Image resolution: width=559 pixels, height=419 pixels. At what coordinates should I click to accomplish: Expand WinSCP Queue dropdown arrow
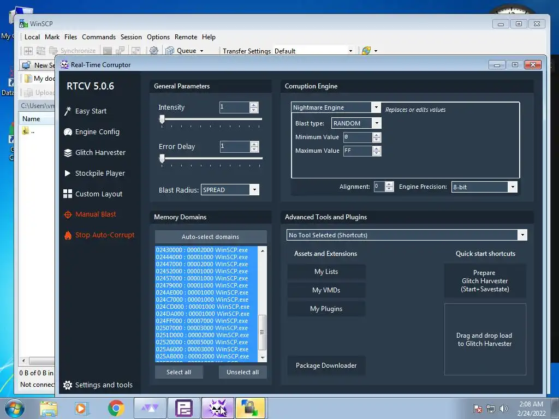202,51
